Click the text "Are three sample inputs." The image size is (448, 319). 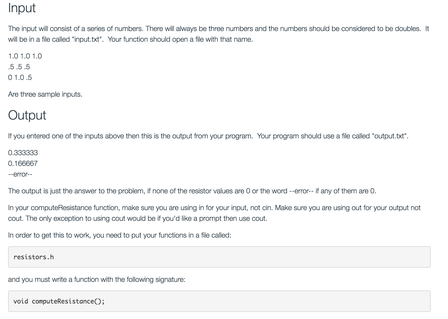click(x=45, y=94)
